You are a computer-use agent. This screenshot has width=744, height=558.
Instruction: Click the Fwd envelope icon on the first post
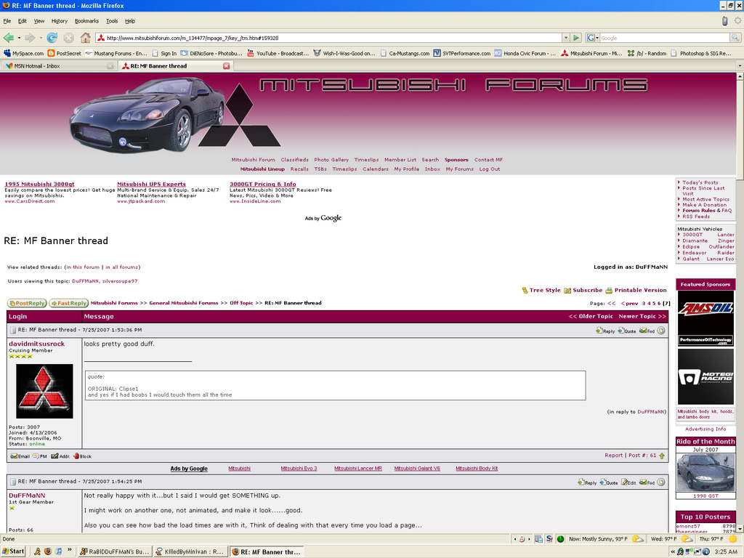[x=642, y=331]
